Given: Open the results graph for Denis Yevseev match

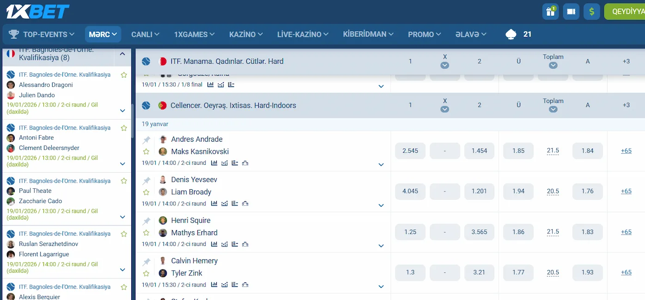Looking at the screenshot, I should click(224, 204).
